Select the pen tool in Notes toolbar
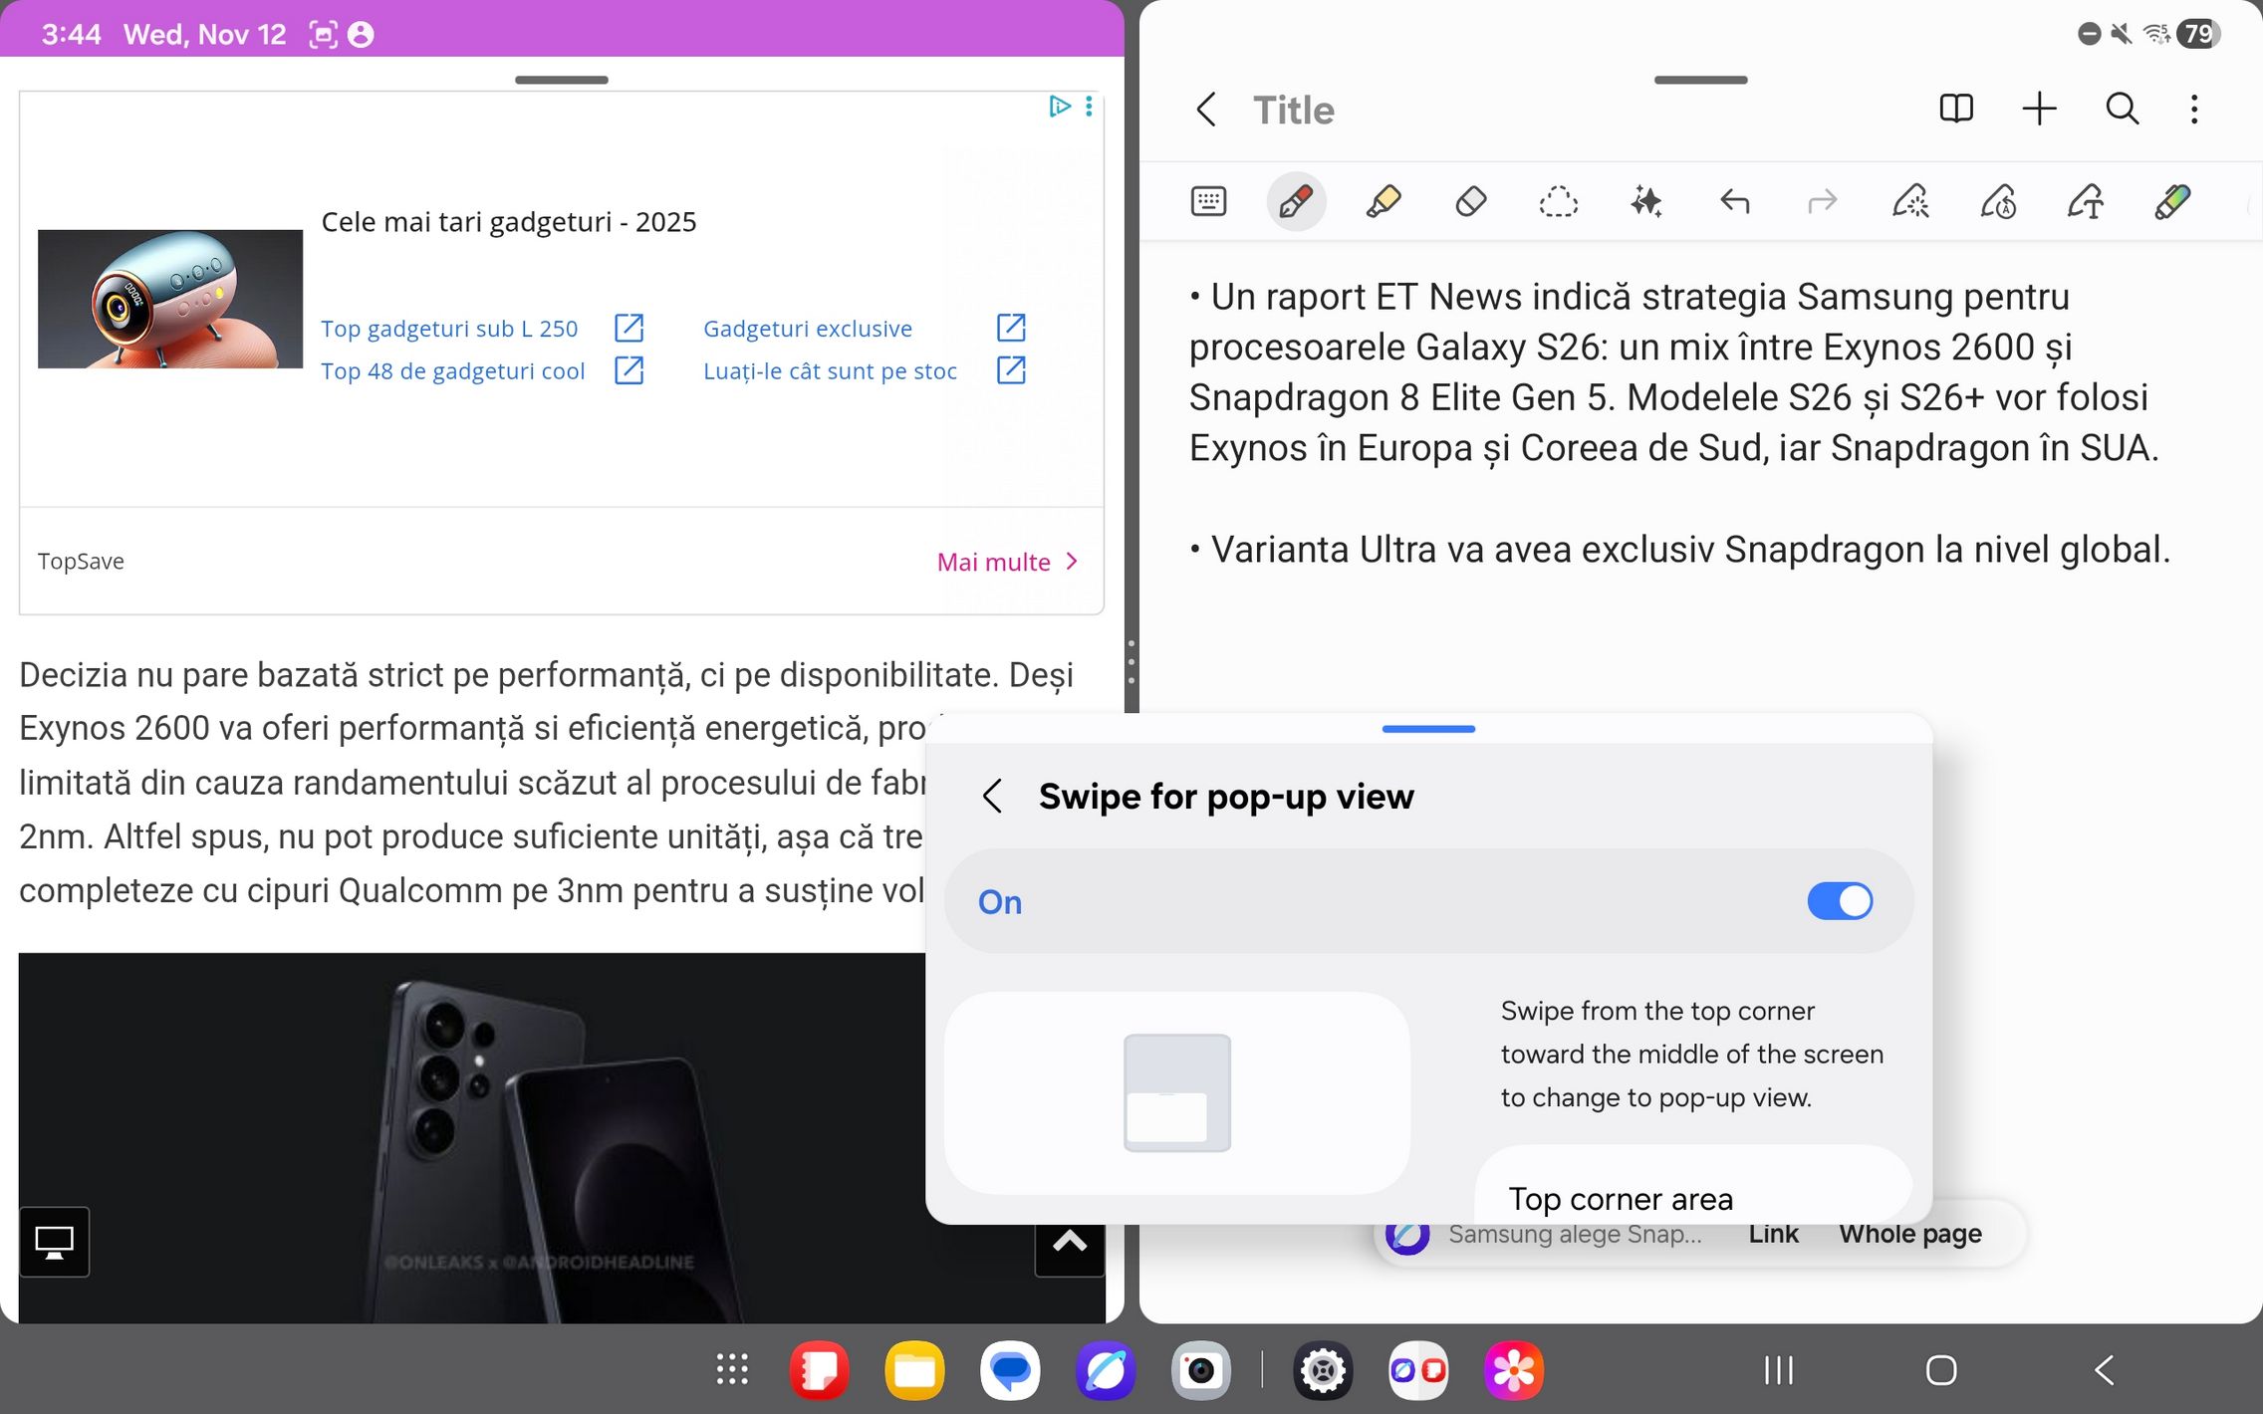The width and height of the screenshot is (2263, 1414). pyautogui.click(x=1295, y=202)
